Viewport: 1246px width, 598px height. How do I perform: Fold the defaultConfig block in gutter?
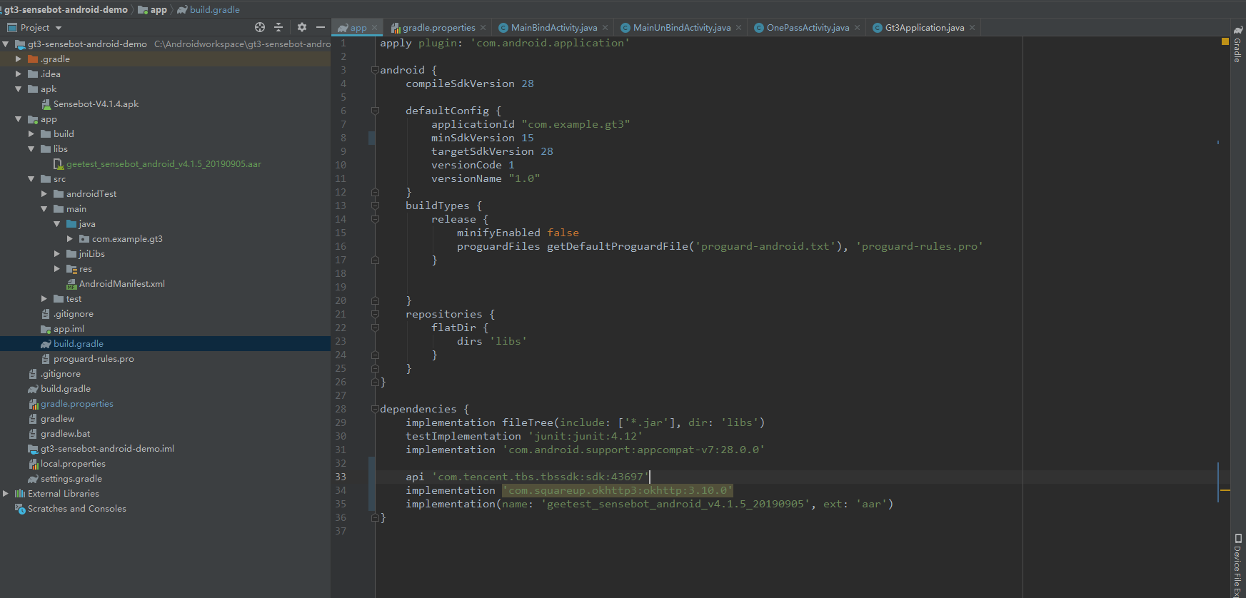[x=375, y=111]
